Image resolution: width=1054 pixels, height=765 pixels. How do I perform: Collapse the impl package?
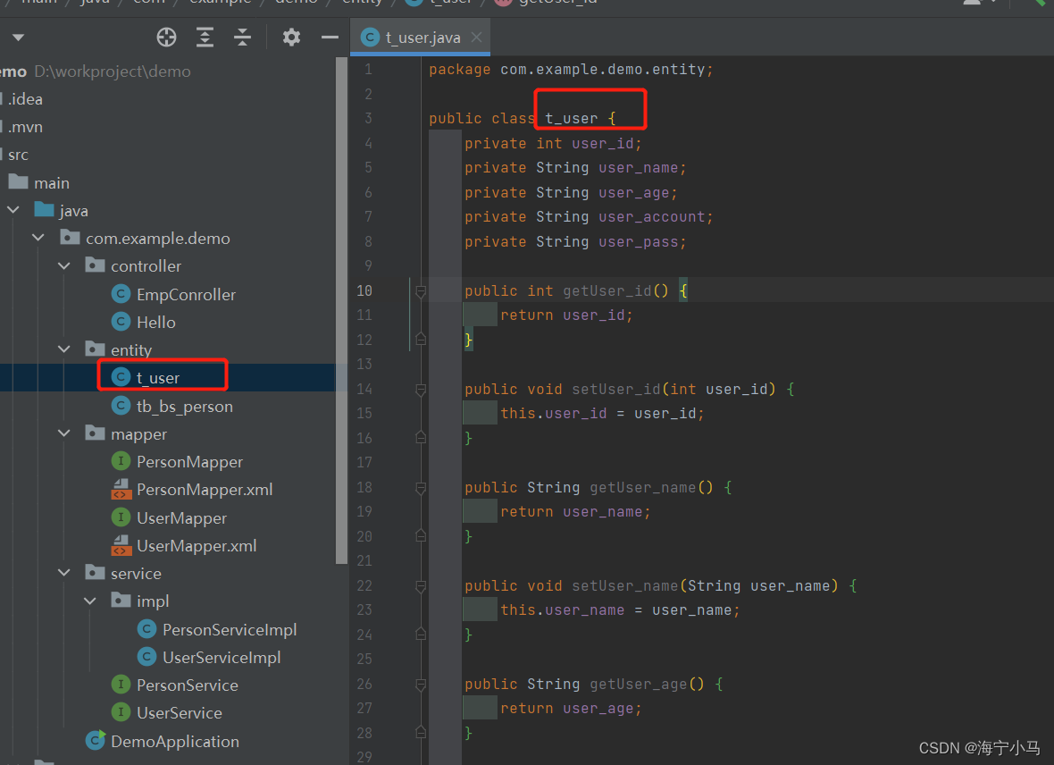[89, 601]
